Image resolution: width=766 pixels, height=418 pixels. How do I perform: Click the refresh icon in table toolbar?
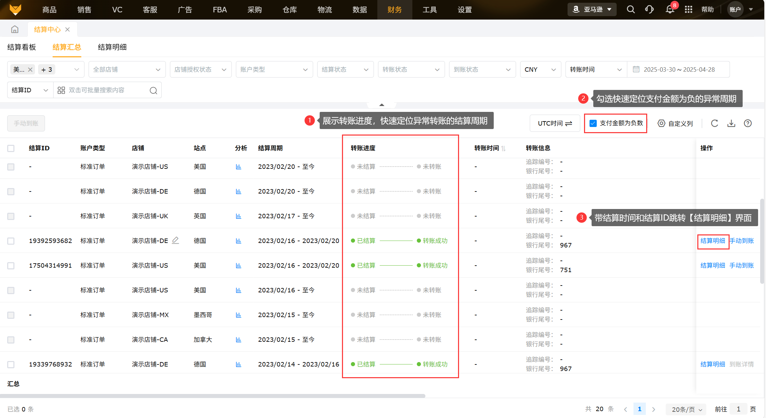714,123
